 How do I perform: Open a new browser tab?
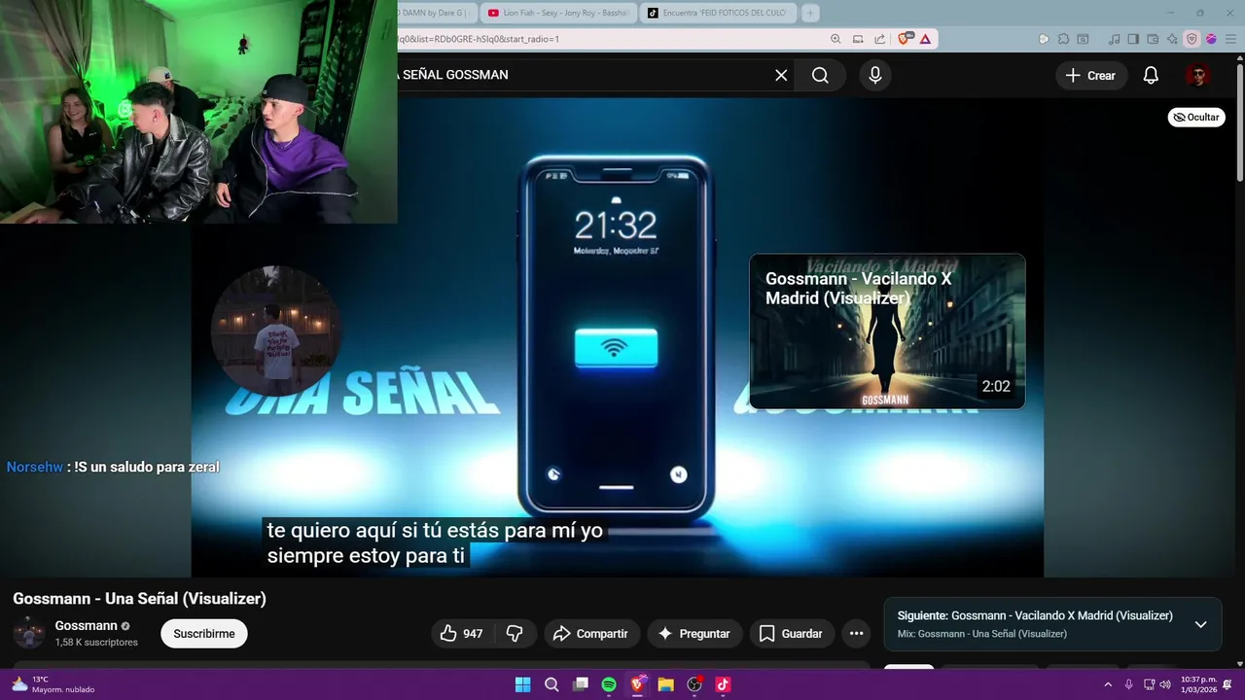(x=809, y=13)
